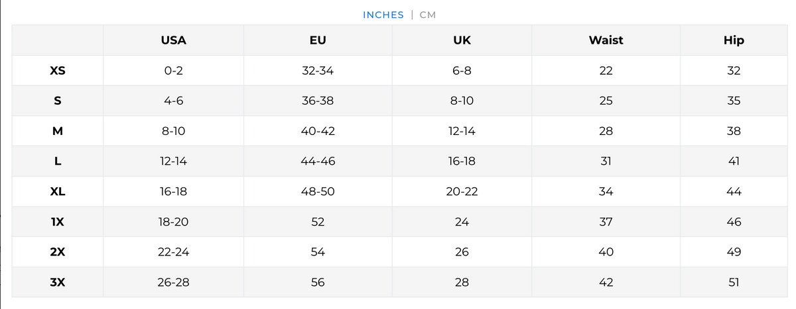This screenshot has width=796, height=309.
Task: Select the INCHES unit toggle
Action: [383, 15]
